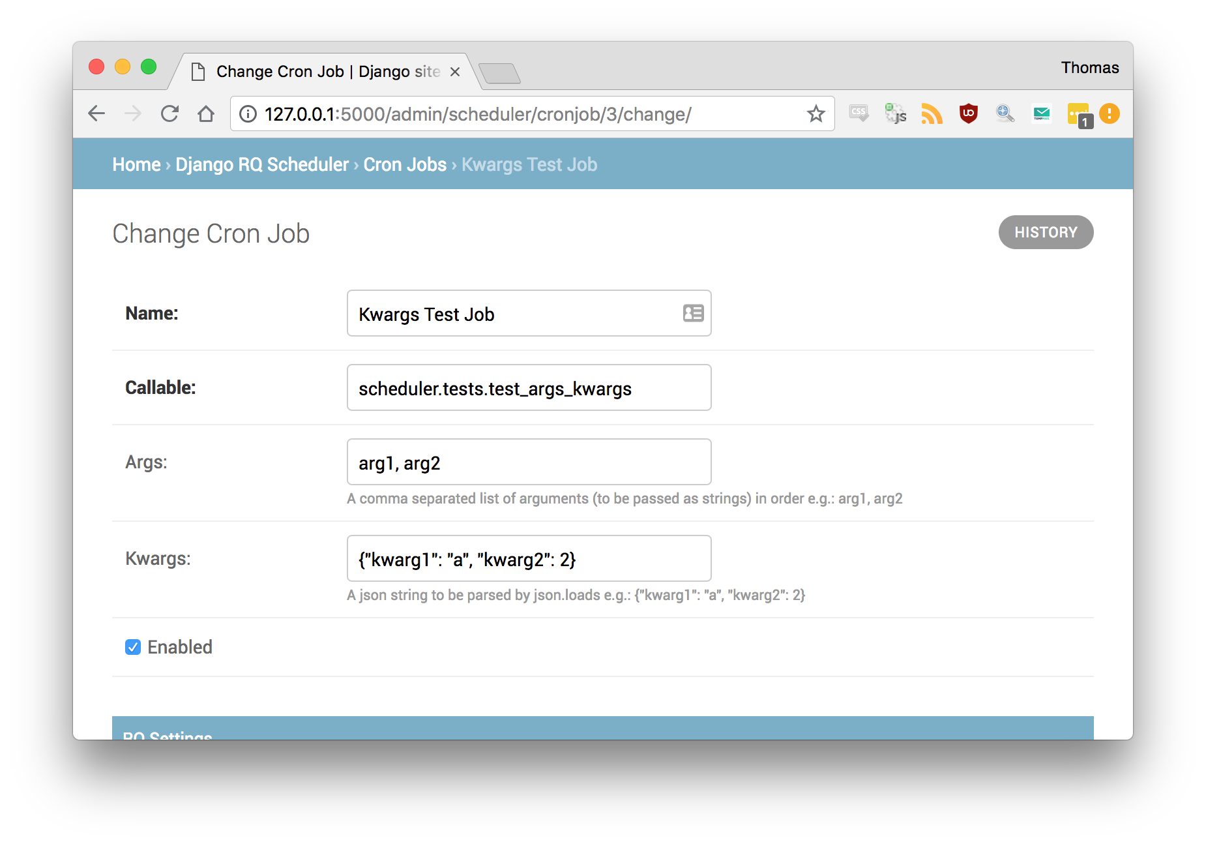Click the site info icon in address bar
This screenshot has height=844, width=1206.
click(x=248, y=114)
